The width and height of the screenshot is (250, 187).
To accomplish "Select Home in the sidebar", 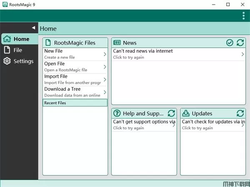I will click(x=19, y=39).
